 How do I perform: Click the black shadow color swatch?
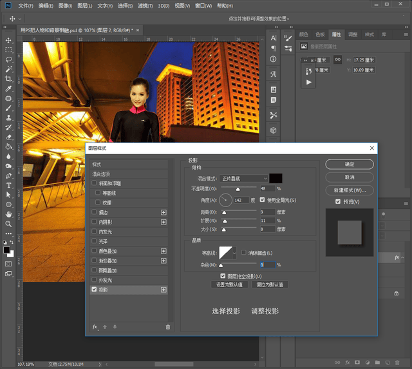tap(276, 178)
